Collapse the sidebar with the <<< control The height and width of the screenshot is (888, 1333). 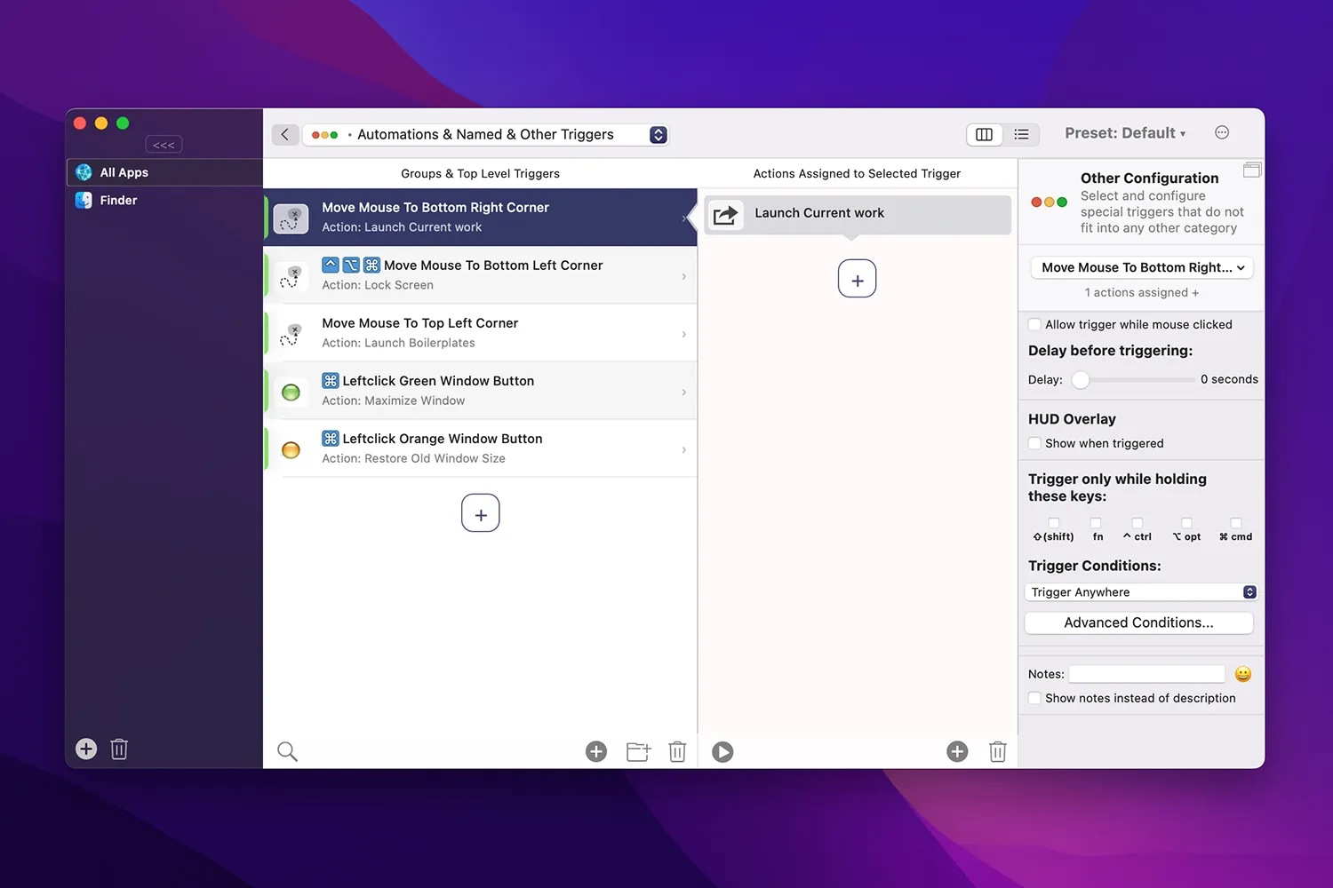click(x=164, y=144)
